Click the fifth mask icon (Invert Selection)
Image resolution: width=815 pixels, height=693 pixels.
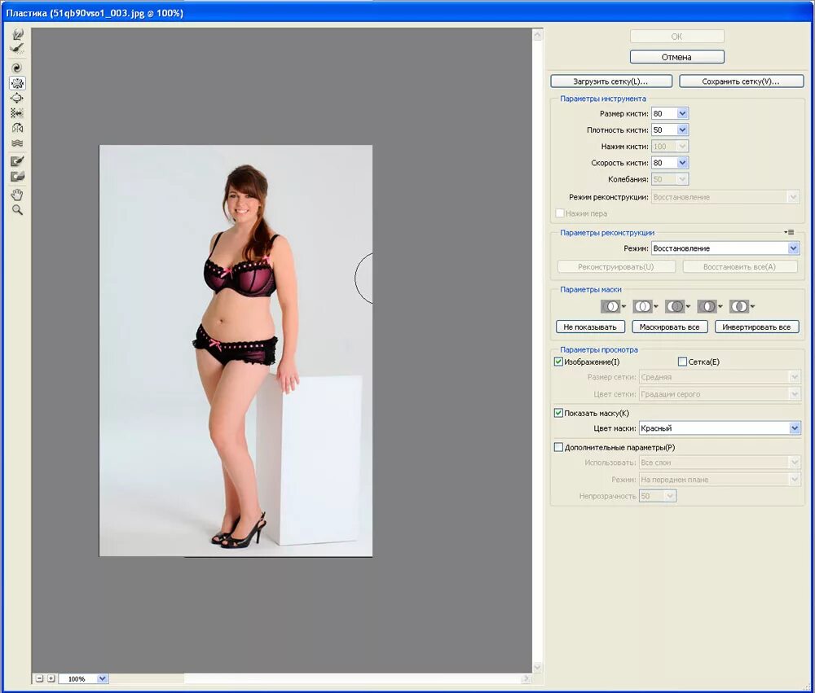[x=740, y=306]
